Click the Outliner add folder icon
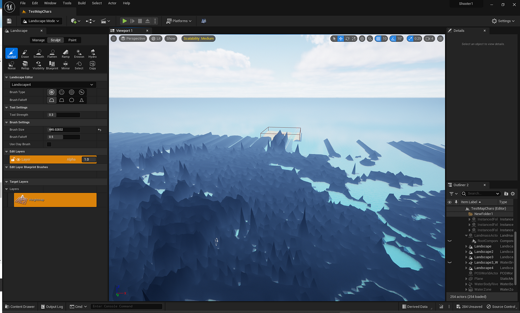This screenshot has height=313, width=520. [506, 194]
